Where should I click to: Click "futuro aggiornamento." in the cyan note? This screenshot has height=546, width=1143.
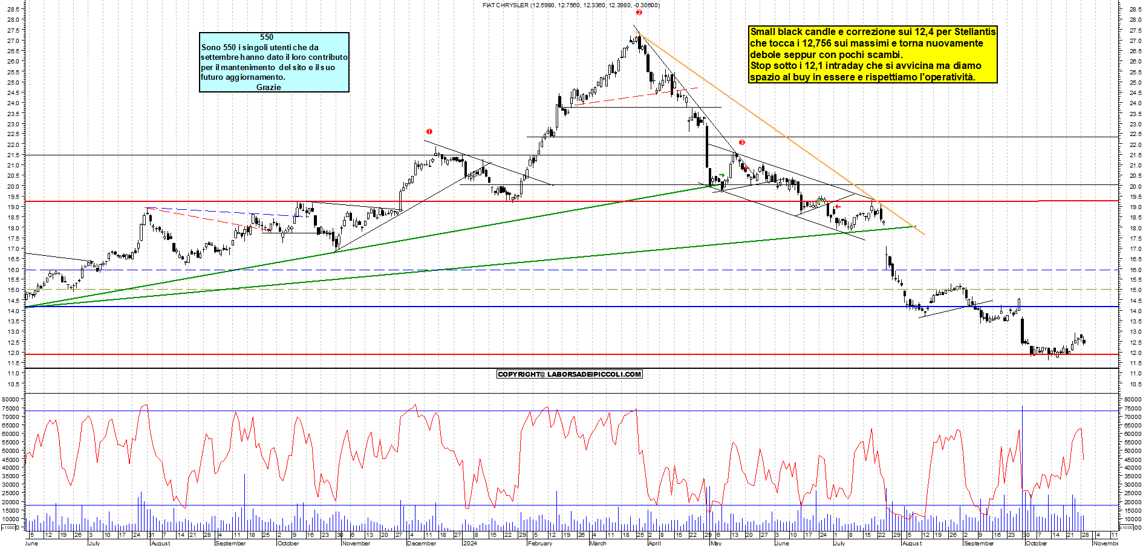[243, 77]
